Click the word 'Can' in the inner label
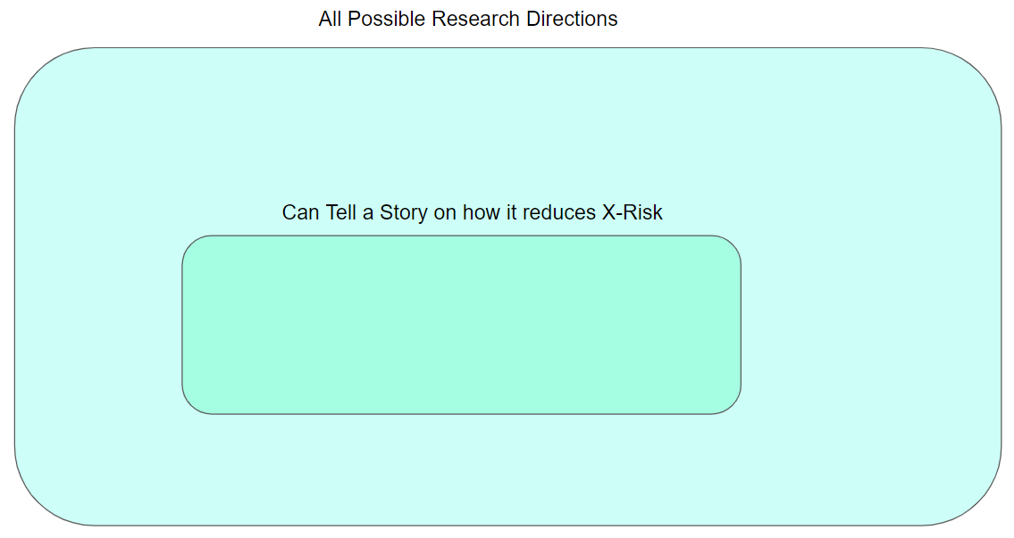Screen dimensions: 1014x538 pos(301,212)
